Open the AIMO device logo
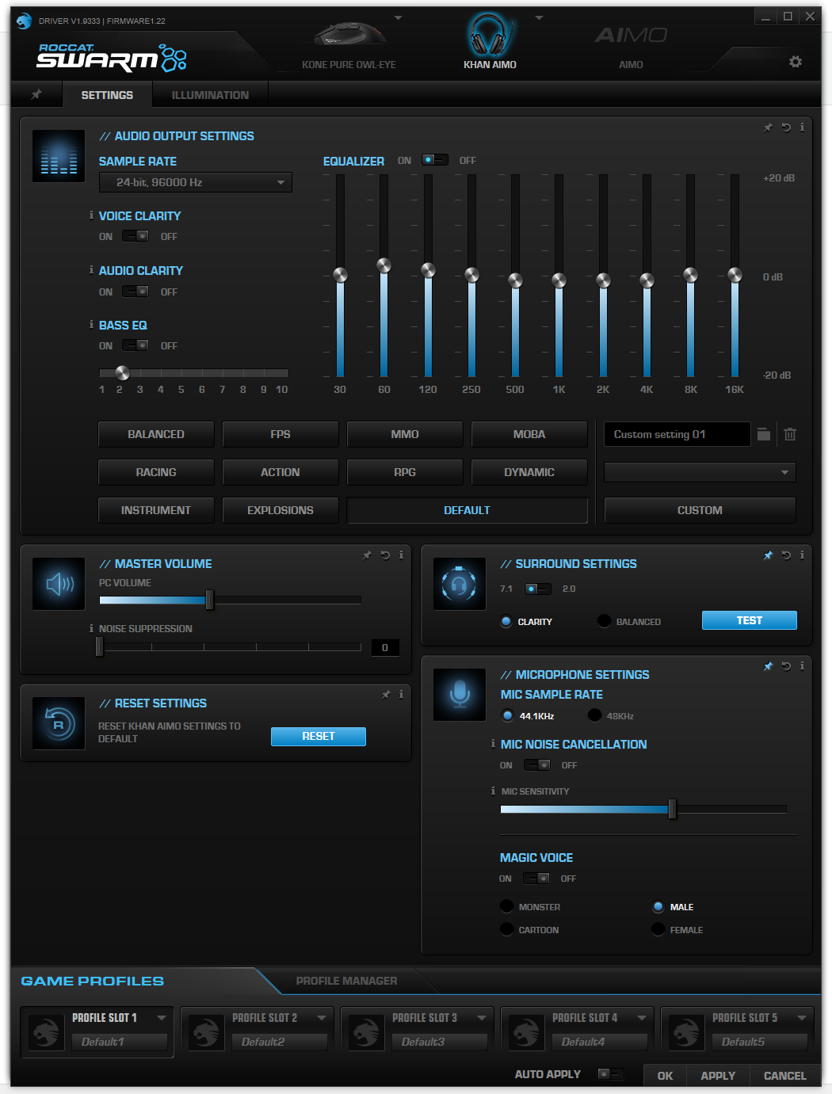Image resolution: width=832 pixels, height=1094 pixels. (x=631, y=36)
